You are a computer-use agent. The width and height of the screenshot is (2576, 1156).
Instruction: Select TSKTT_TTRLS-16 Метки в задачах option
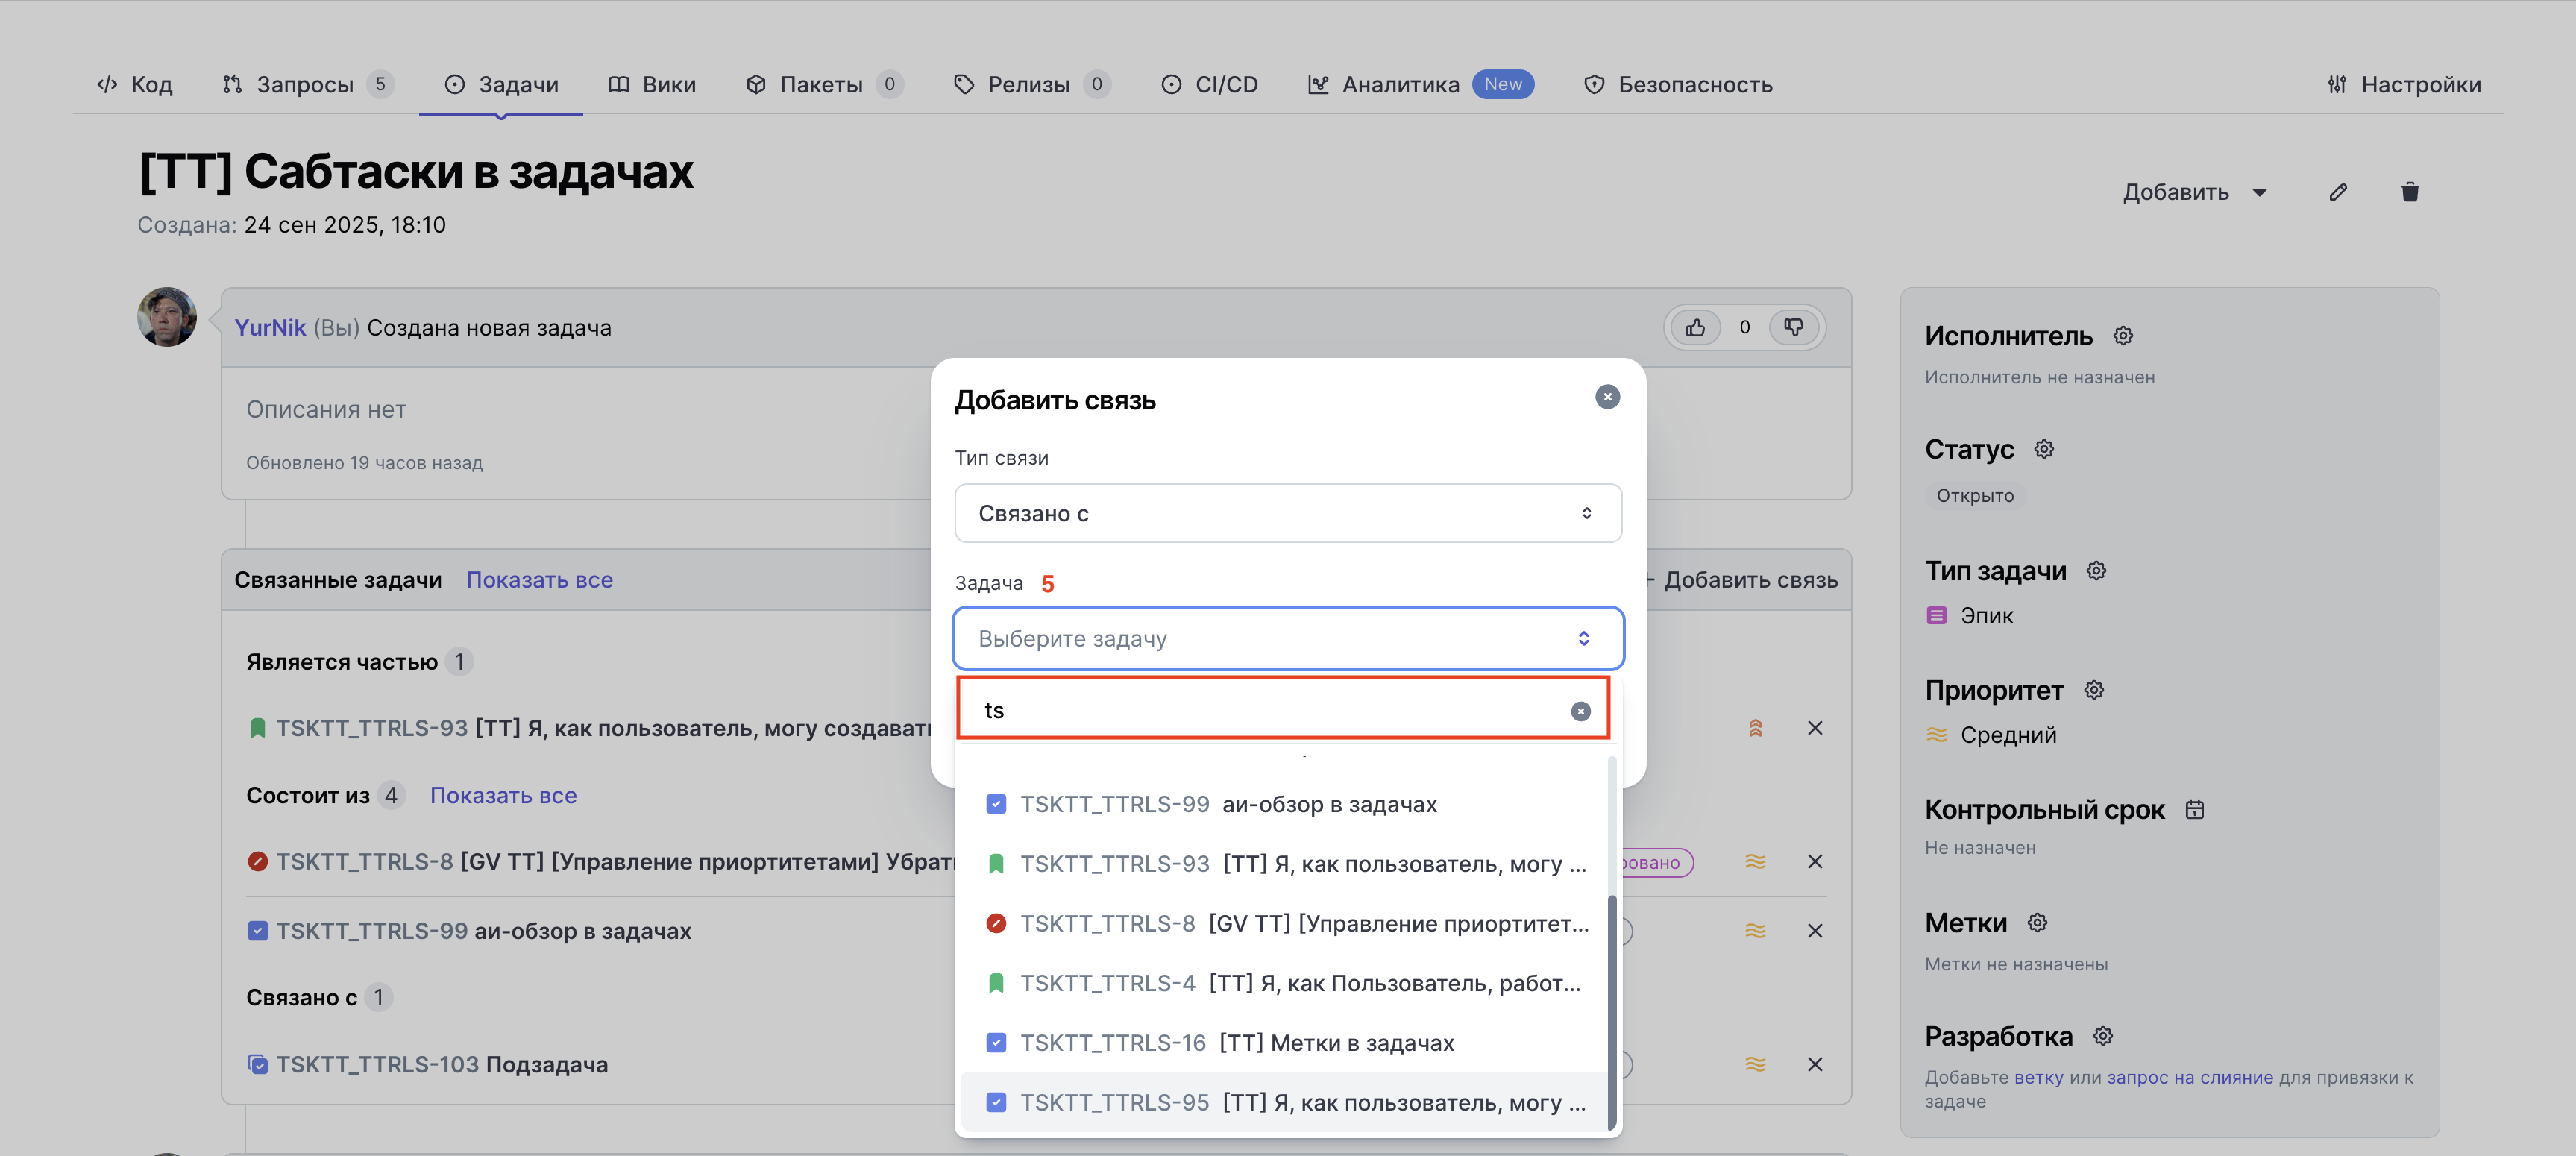1236,1042
